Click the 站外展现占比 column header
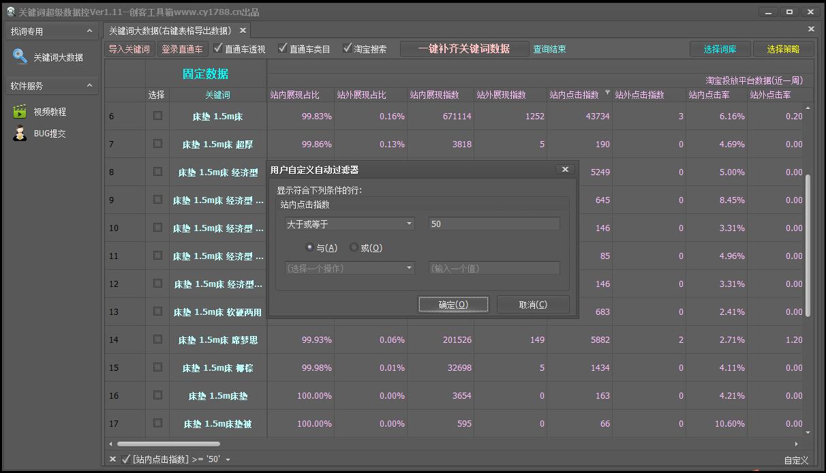 coord(371,95)
